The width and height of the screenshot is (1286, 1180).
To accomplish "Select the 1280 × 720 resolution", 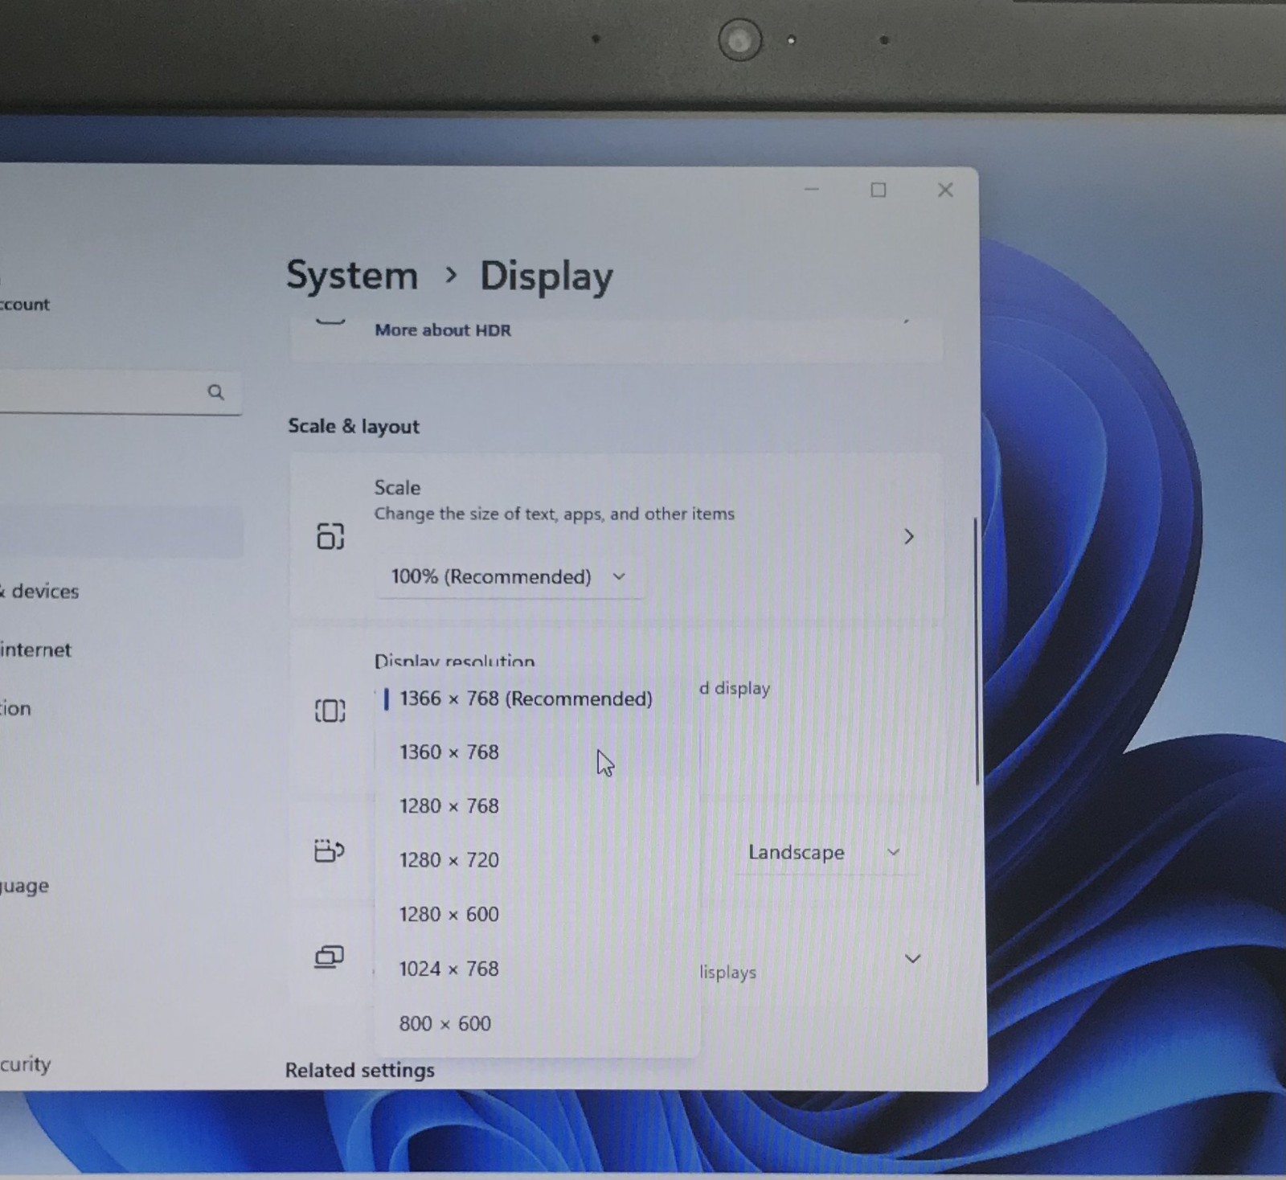I will pyautogui.click(x=536, y=860).
